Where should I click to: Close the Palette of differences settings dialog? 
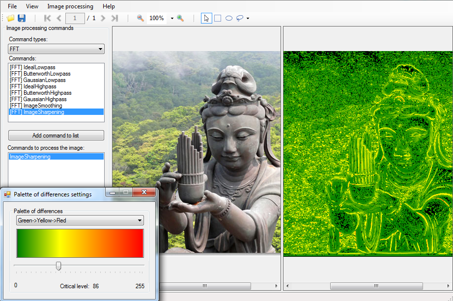coord(144,192)
